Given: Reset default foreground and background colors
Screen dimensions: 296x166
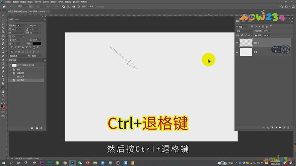Looking at the screenshot, I should (x=1, y=103).
